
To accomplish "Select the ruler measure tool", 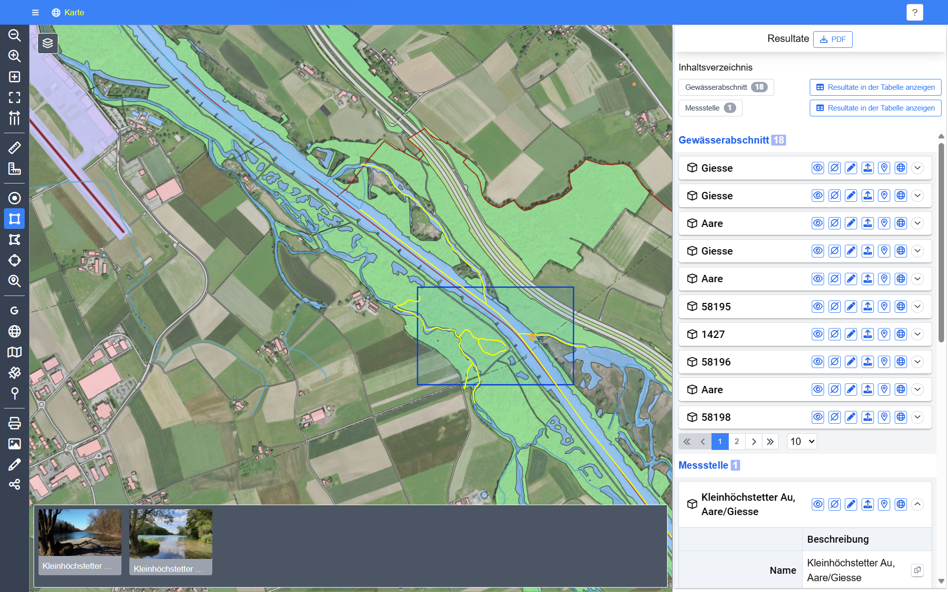I will coord(14,148).
